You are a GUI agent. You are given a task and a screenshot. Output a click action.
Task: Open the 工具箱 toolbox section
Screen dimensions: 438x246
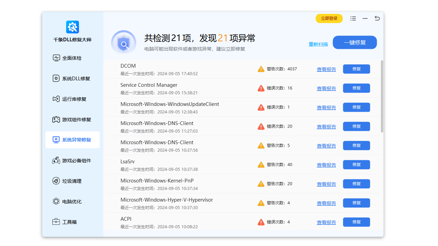click(x=72, y=222)
